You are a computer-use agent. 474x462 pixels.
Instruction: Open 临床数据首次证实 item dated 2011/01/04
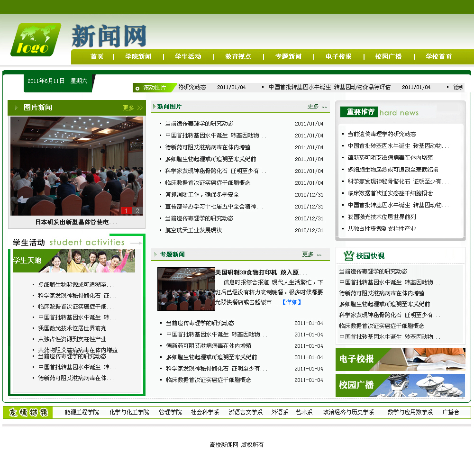click(208, 183)
